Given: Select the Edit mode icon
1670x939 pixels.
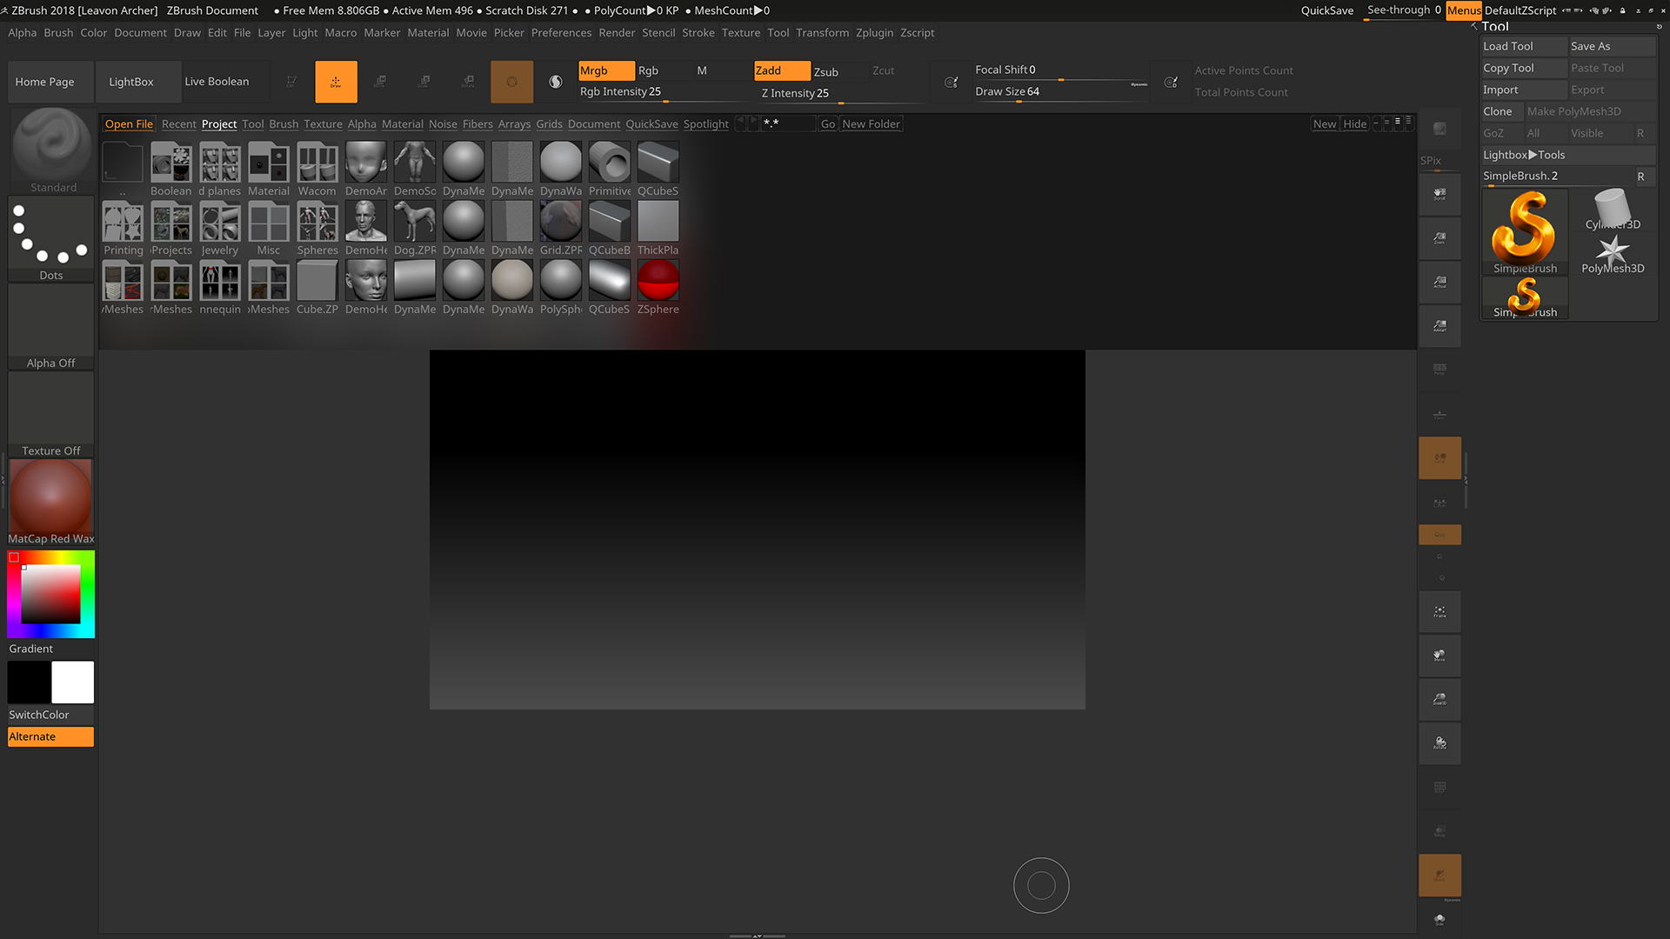Looking at the screenshot, I should (x=291, y=82).
